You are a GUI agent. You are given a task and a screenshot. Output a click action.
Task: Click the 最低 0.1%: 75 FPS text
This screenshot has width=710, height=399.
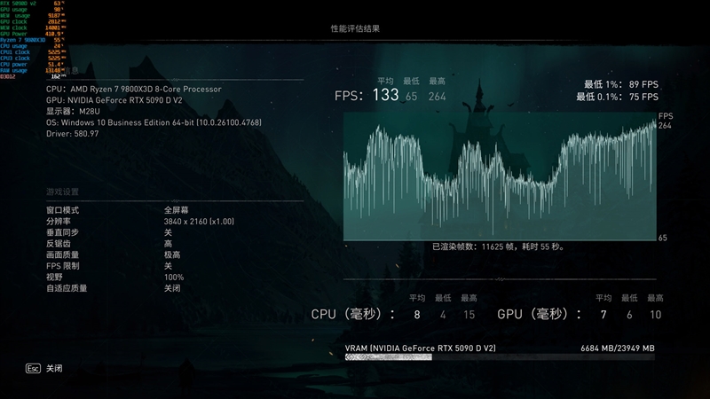tap(617, 97)
